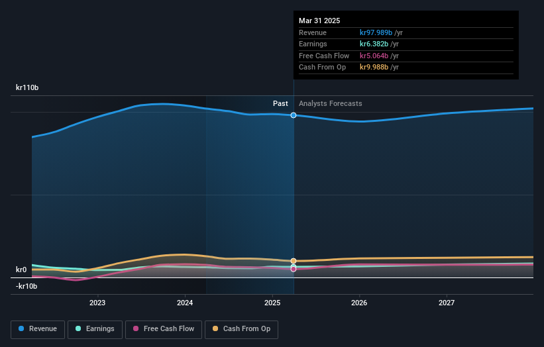544x347 pixels.
Task: Click the 2027 x-axis label
Action: 447,303
